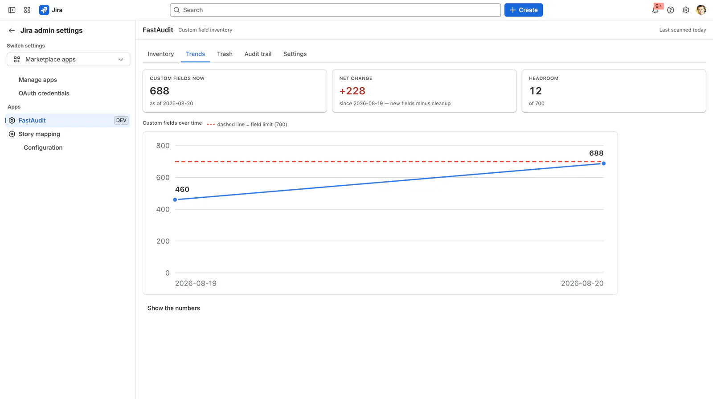Click the 'of 700' text
This screenshot has height=399, width=713.
(x=537, y=103)
